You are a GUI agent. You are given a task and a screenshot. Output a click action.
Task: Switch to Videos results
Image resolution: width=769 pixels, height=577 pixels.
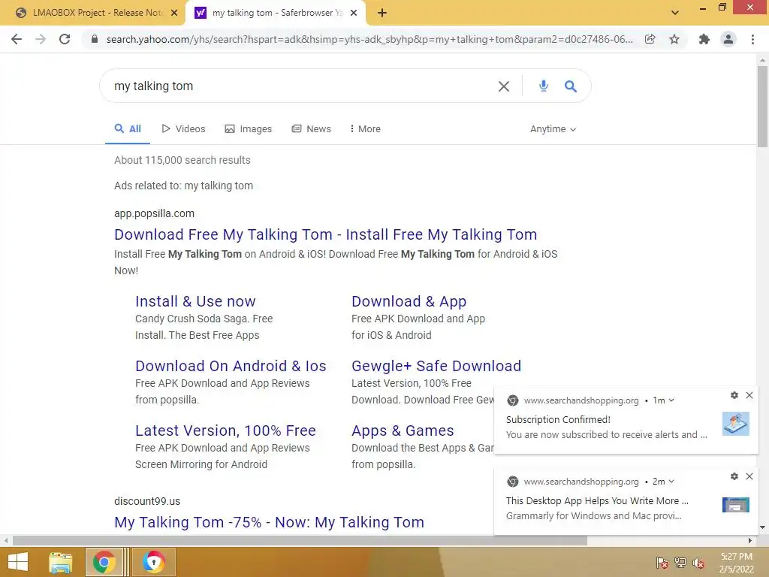(x=183, y=129)
